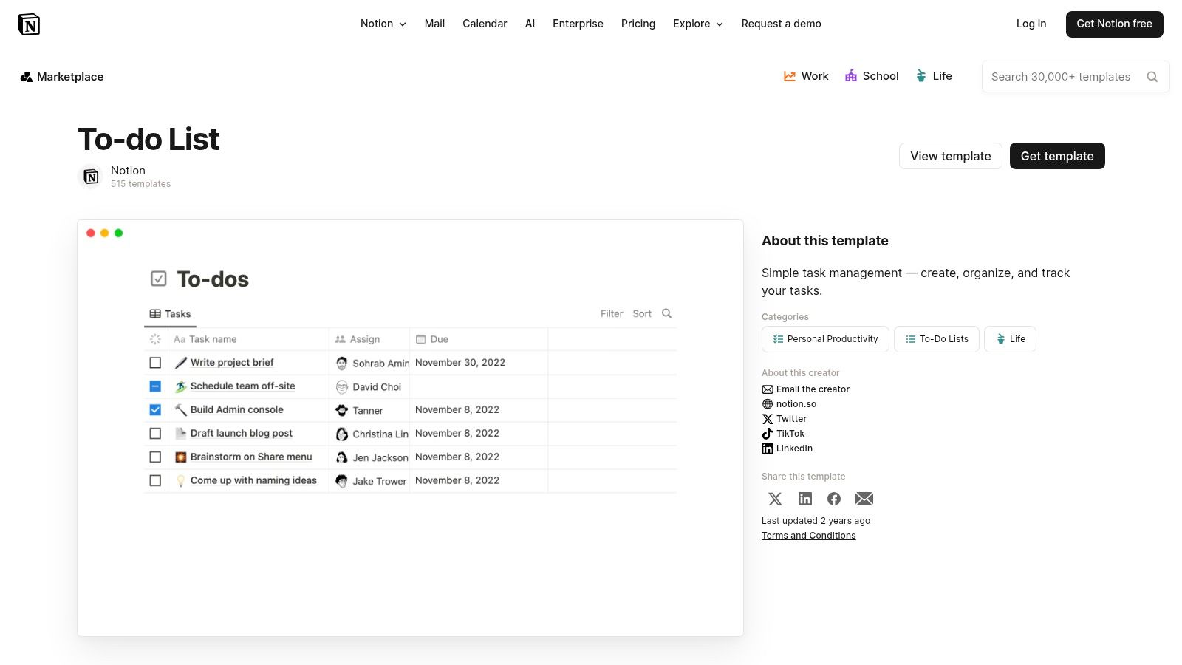Open the creator's Twitter link
Image resolution: width=1182 pixels, height=665 pixels.
(x=785, y=419)
